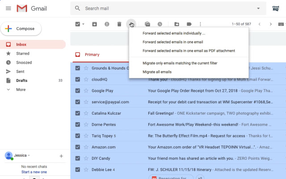Open the select-all dropdown arrow
The image size is (286, 179).
point(83,24)
